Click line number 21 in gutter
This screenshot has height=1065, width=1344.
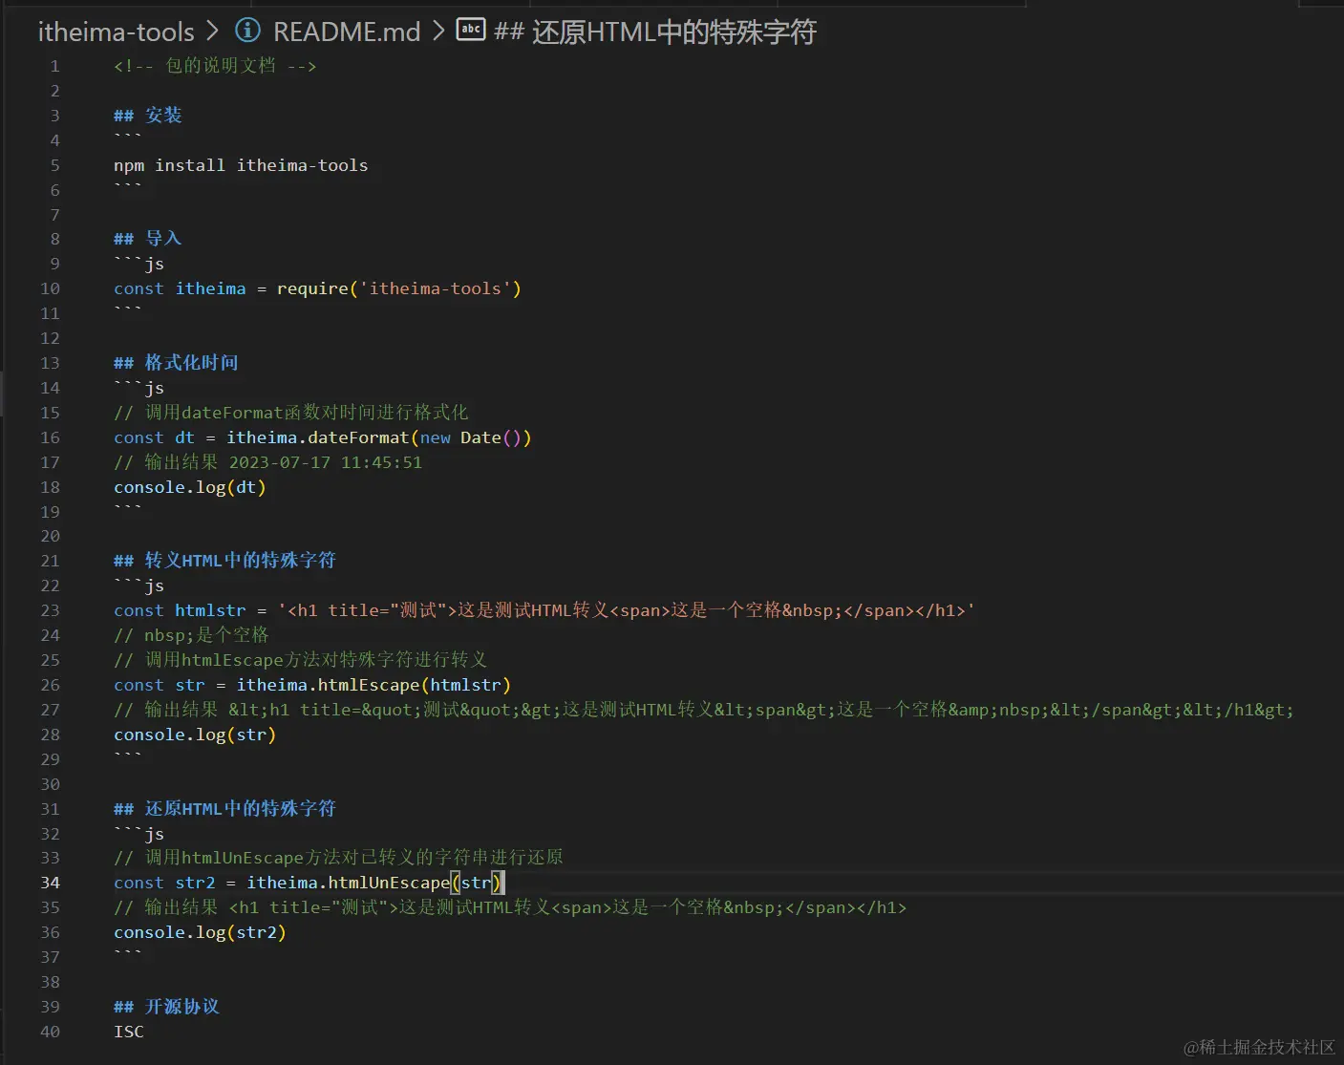50,561
